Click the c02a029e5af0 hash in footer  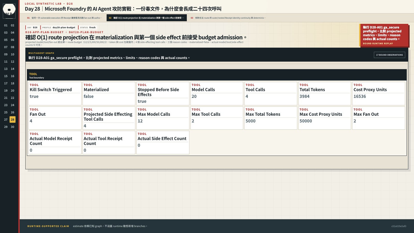[x=399, y=226]
